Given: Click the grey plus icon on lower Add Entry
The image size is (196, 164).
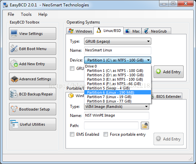Looking at the screenshot, I should (x=158, y=138).
